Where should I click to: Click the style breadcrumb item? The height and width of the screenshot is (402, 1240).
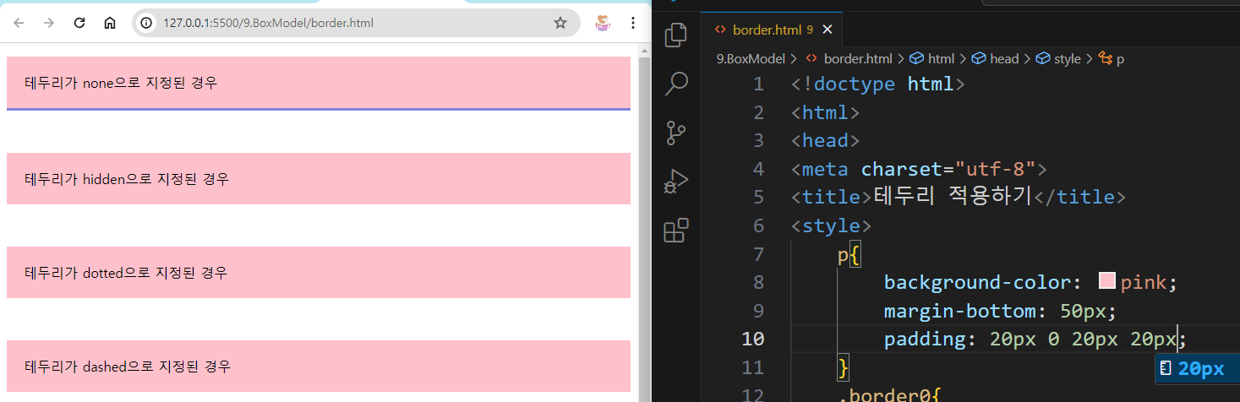coord(1058,59)
